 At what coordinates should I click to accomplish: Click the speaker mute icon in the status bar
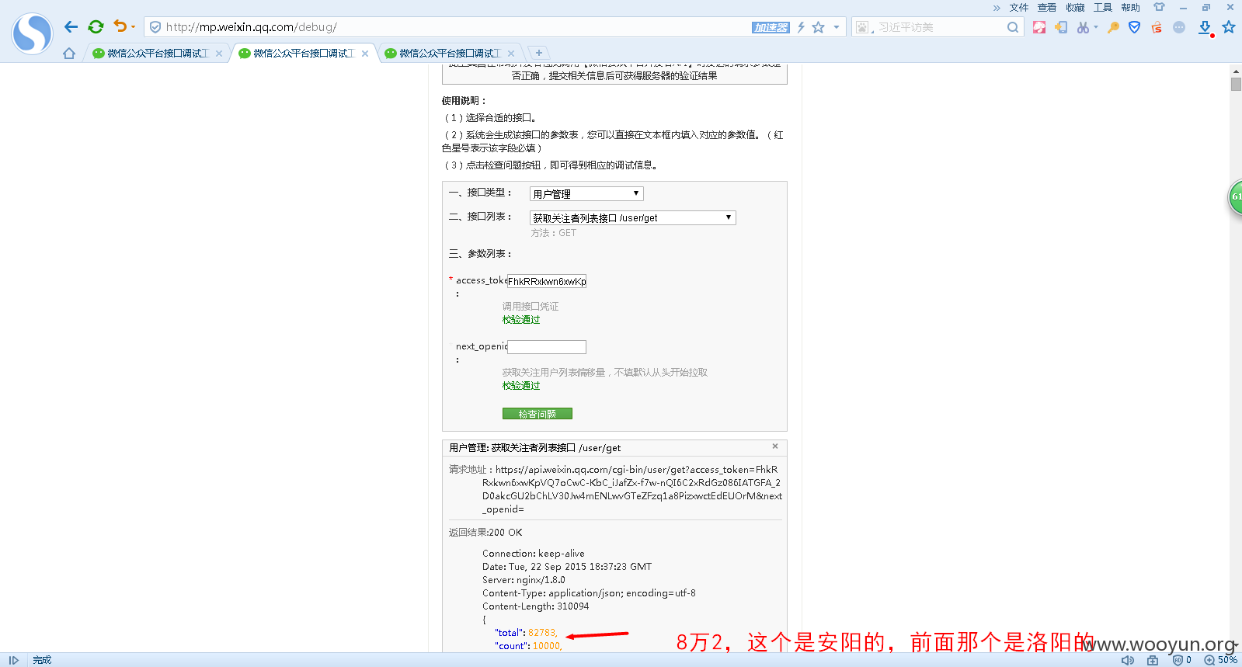[1128, 660]
